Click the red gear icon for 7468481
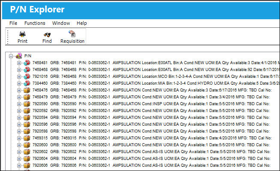Viewport: 280px width, 171px height. (27, 63)
